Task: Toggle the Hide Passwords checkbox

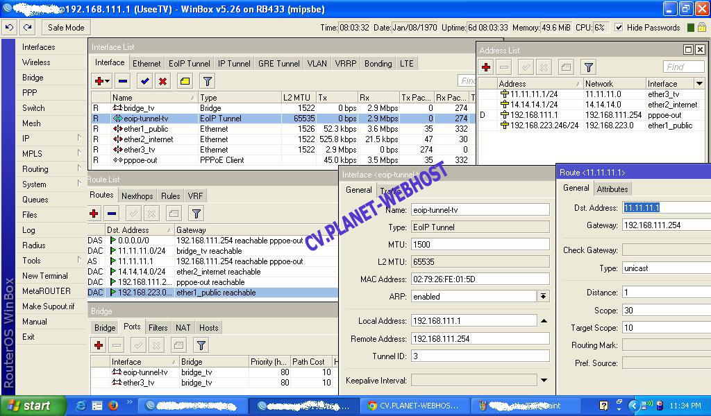Action: point(618,28)
